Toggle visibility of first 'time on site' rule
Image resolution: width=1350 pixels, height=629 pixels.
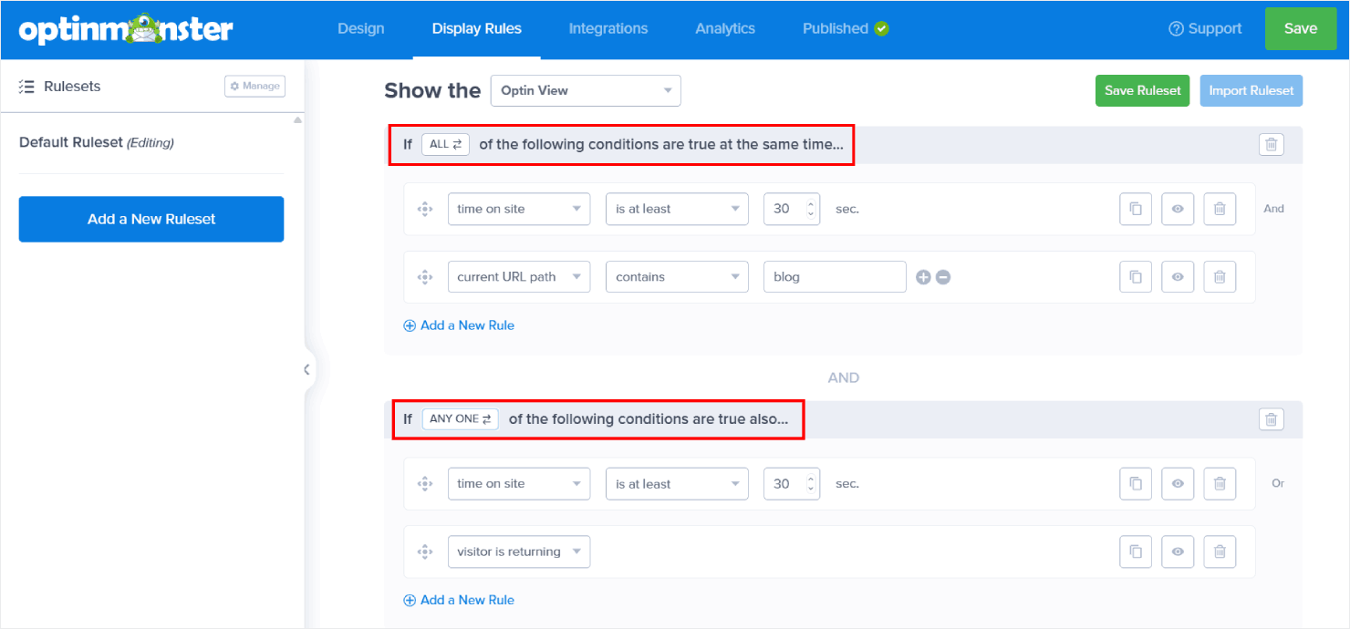pos(1178,209)
